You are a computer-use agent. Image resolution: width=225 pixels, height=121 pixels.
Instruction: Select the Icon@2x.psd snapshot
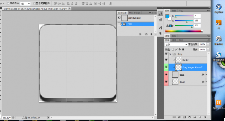[x=135, y=18]
